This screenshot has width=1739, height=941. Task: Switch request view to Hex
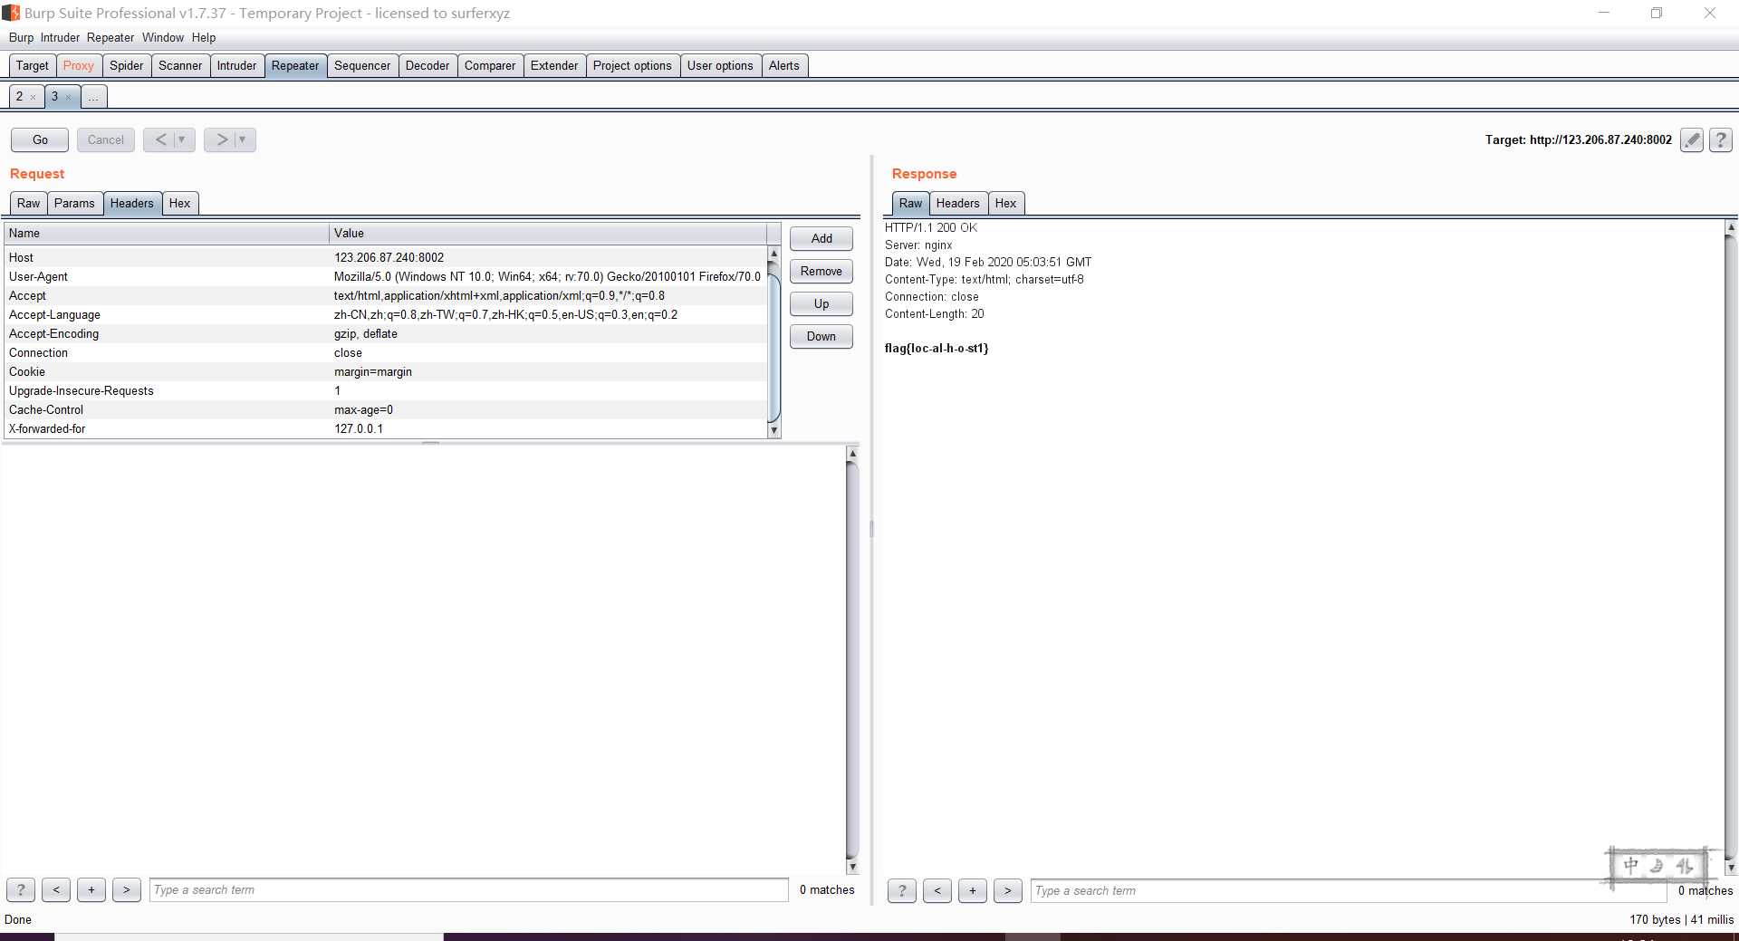click(180, 203)
